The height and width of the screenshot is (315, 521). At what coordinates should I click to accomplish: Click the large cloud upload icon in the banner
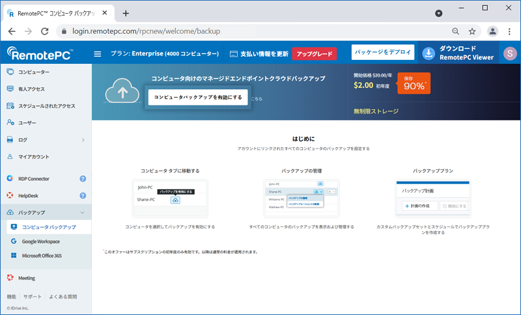(122, 90)
